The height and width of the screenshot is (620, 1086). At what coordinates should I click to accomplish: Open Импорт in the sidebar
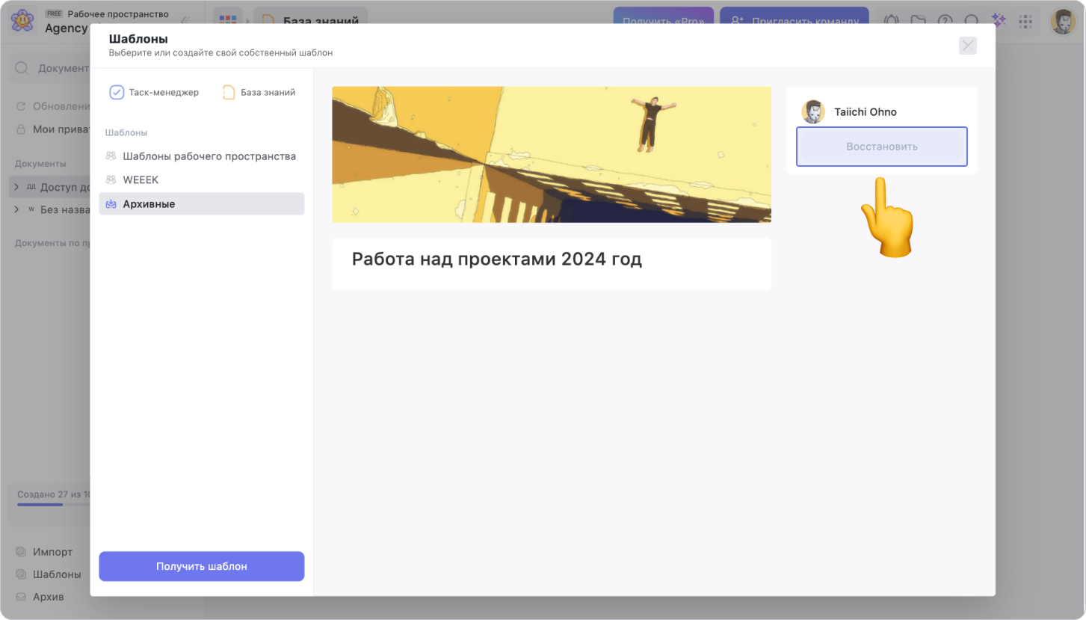pos(52,552)
